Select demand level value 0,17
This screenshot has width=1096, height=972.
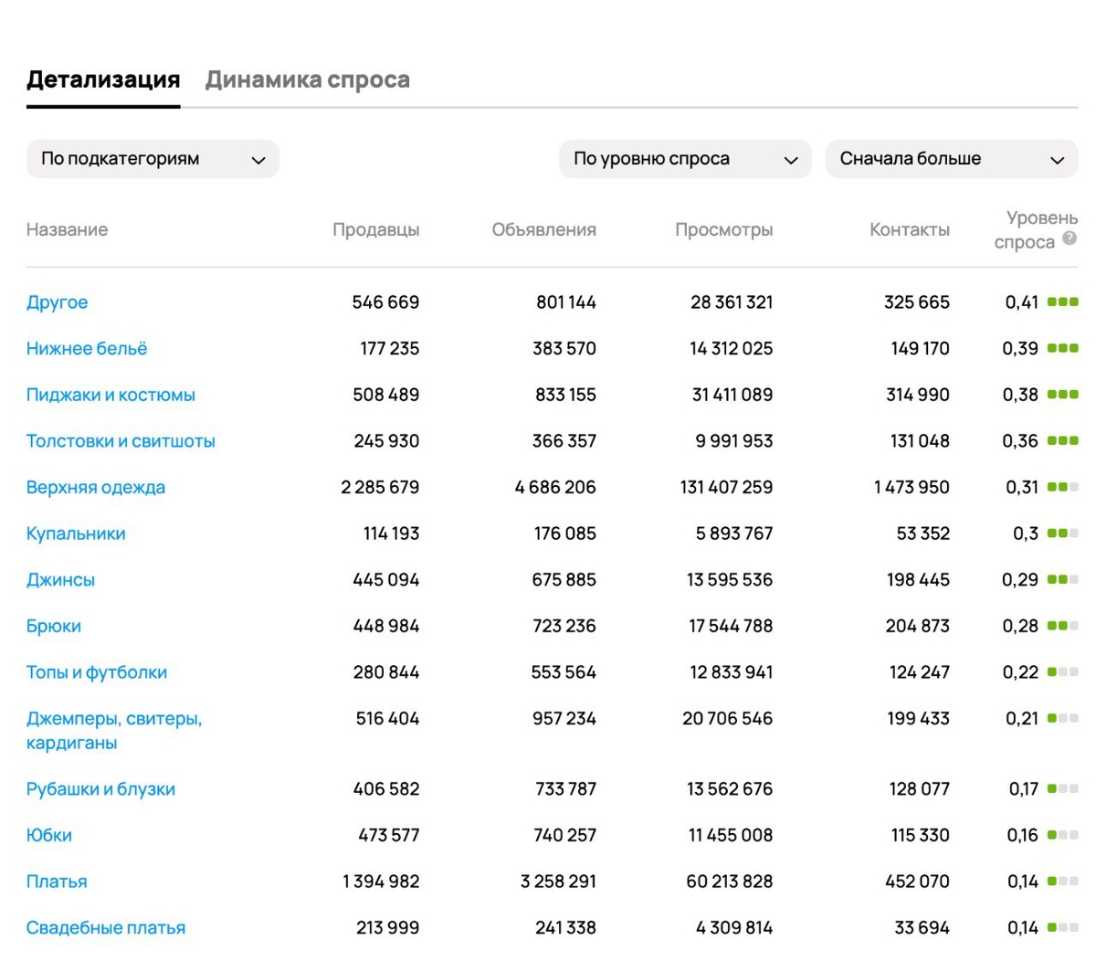click(1024, 789)
